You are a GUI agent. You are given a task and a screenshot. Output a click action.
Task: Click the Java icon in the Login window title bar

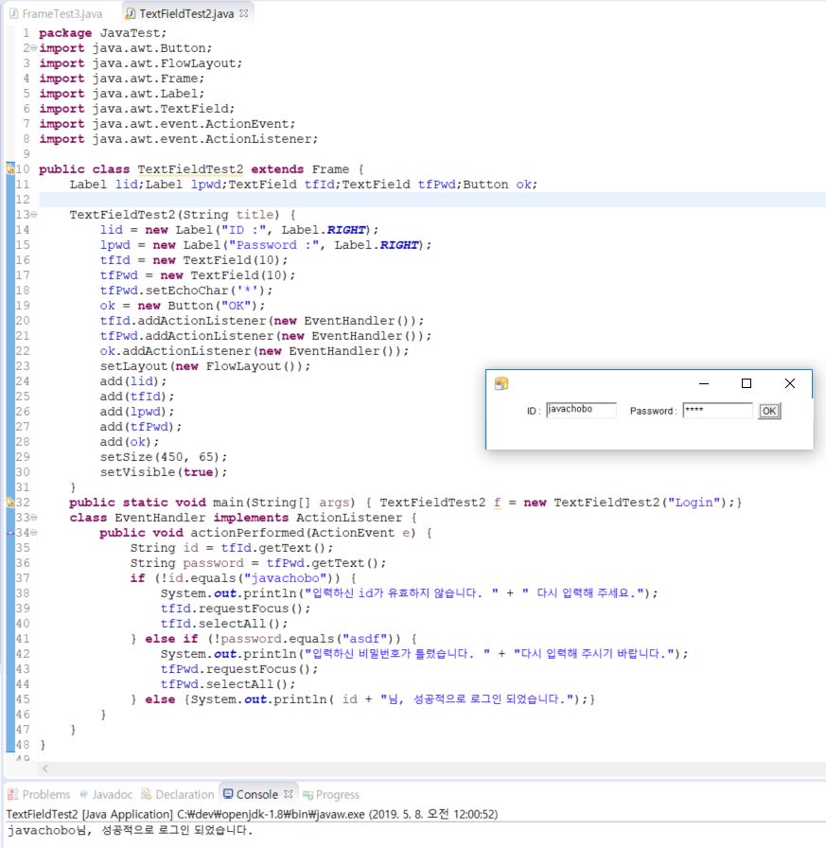501,383
